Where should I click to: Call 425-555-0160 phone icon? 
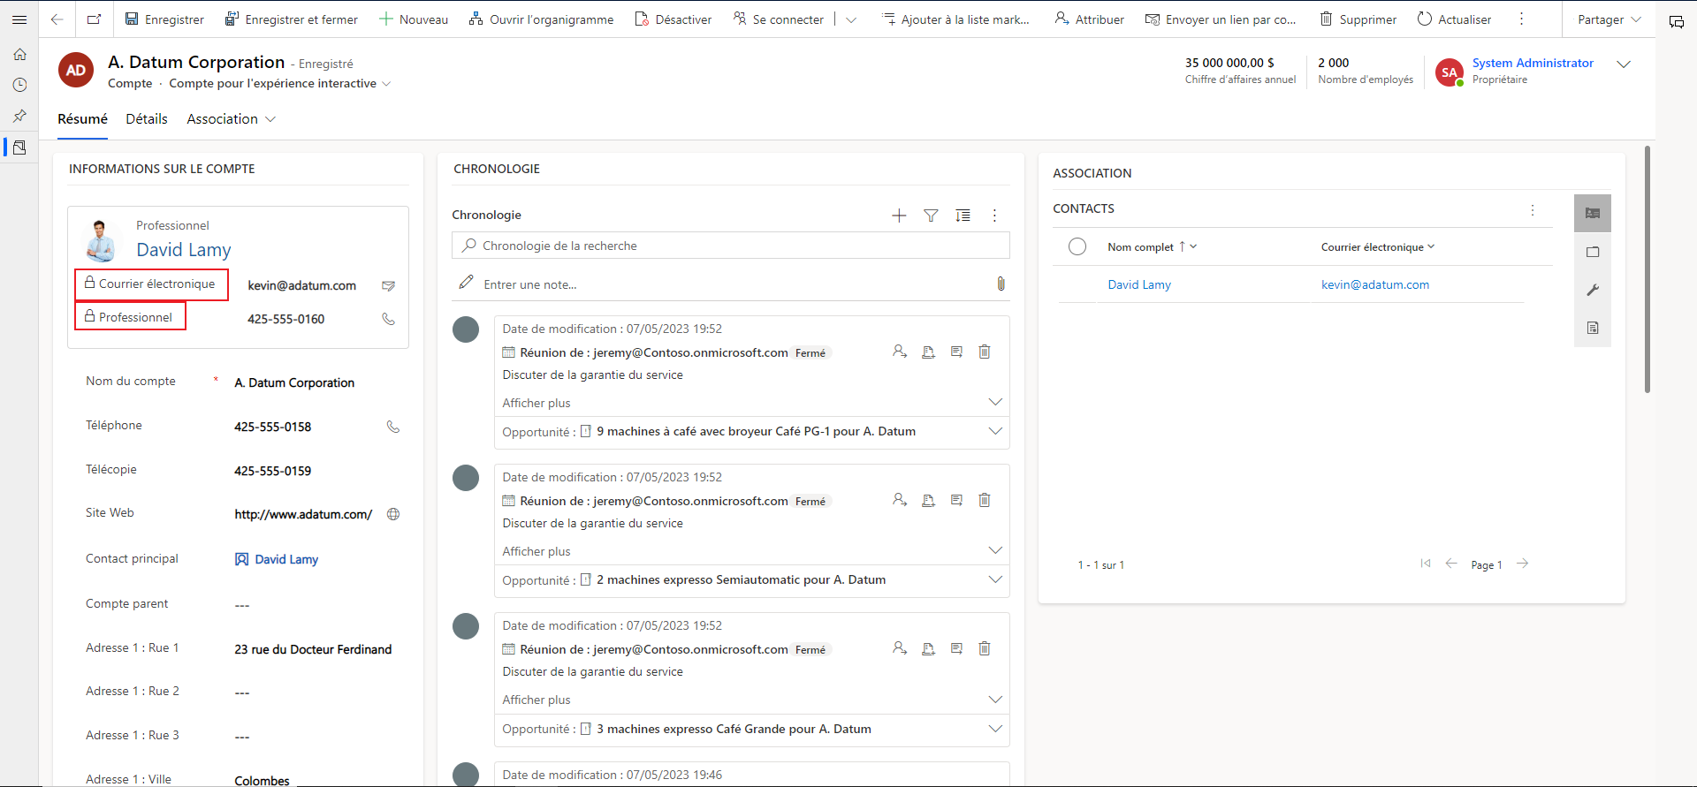point(388,319)
